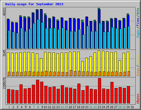141x110 pixels.
Task: Click the short yellow Visits bar for day 28
Action: click(120, 67)
